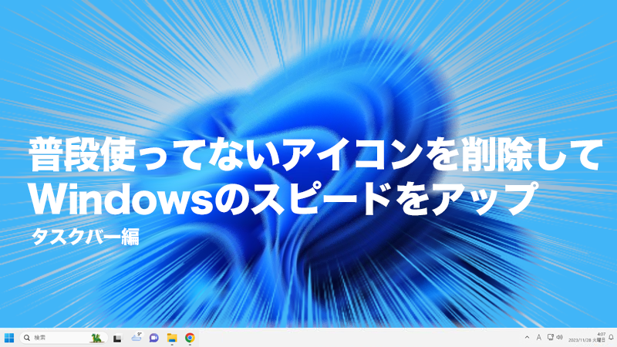Click the magnifier icon in the search box
This screenshot has width=617, height=347.
tap(27, 338)
